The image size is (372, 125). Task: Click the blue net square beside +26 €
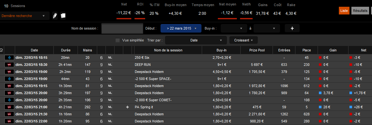coord(351,107)
